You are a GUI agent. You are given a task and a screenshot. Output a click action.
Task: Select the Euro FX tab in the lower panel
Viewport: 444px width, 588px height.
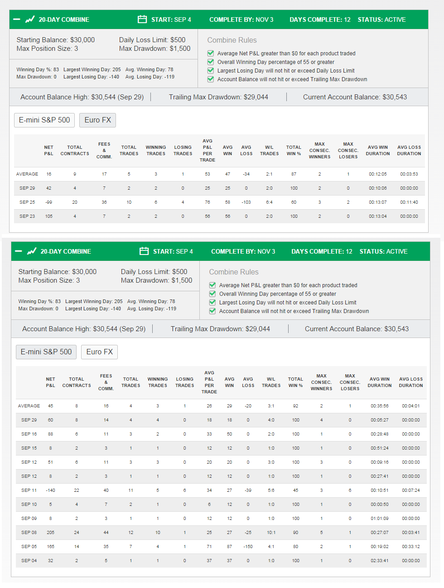[x=100, y=352]
